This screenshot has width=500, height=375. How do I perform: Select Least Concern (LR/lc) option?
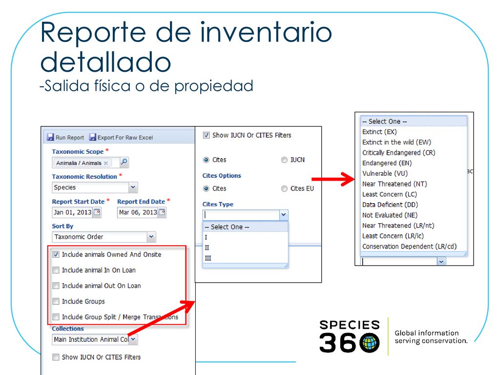pyautogui.click(x=414, y=236)
